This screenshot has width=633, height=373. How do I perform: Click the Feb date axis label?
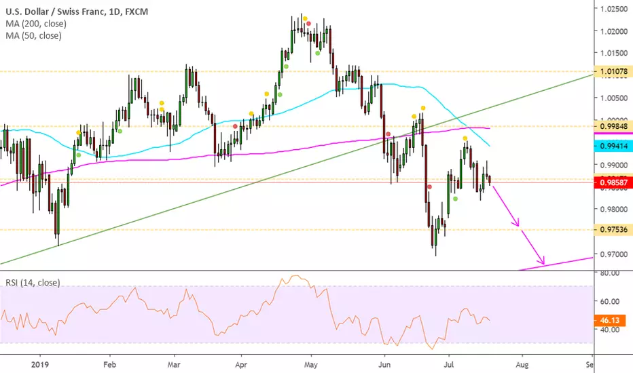click(109, 365)
